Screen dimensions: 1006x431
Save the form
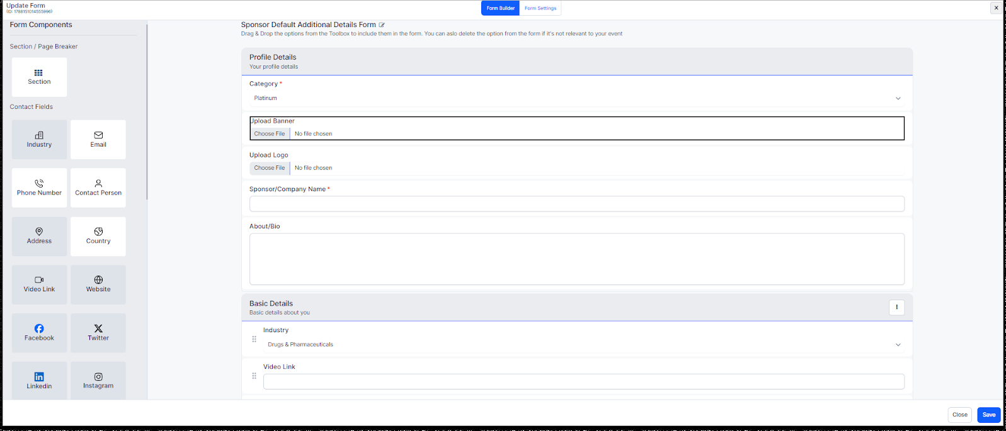[x=989, y=415]
